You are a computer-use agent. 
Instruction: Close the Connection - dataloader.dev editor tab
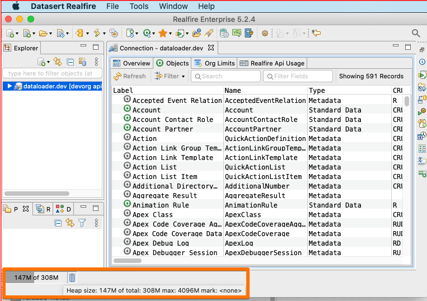coord(211,48)
